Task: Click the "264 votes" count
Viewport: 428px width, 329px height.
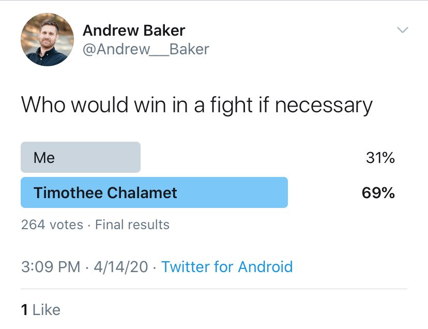Action: (52, 225)
